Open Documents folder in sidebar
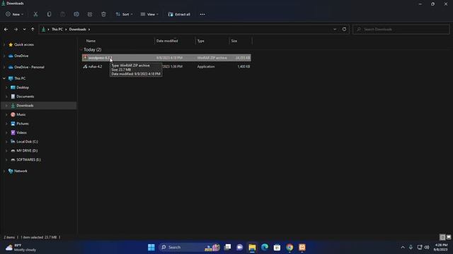The height and width of the screenshot is (254, 453). [25, 97]
